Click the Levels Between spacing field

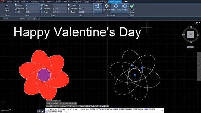85,8
